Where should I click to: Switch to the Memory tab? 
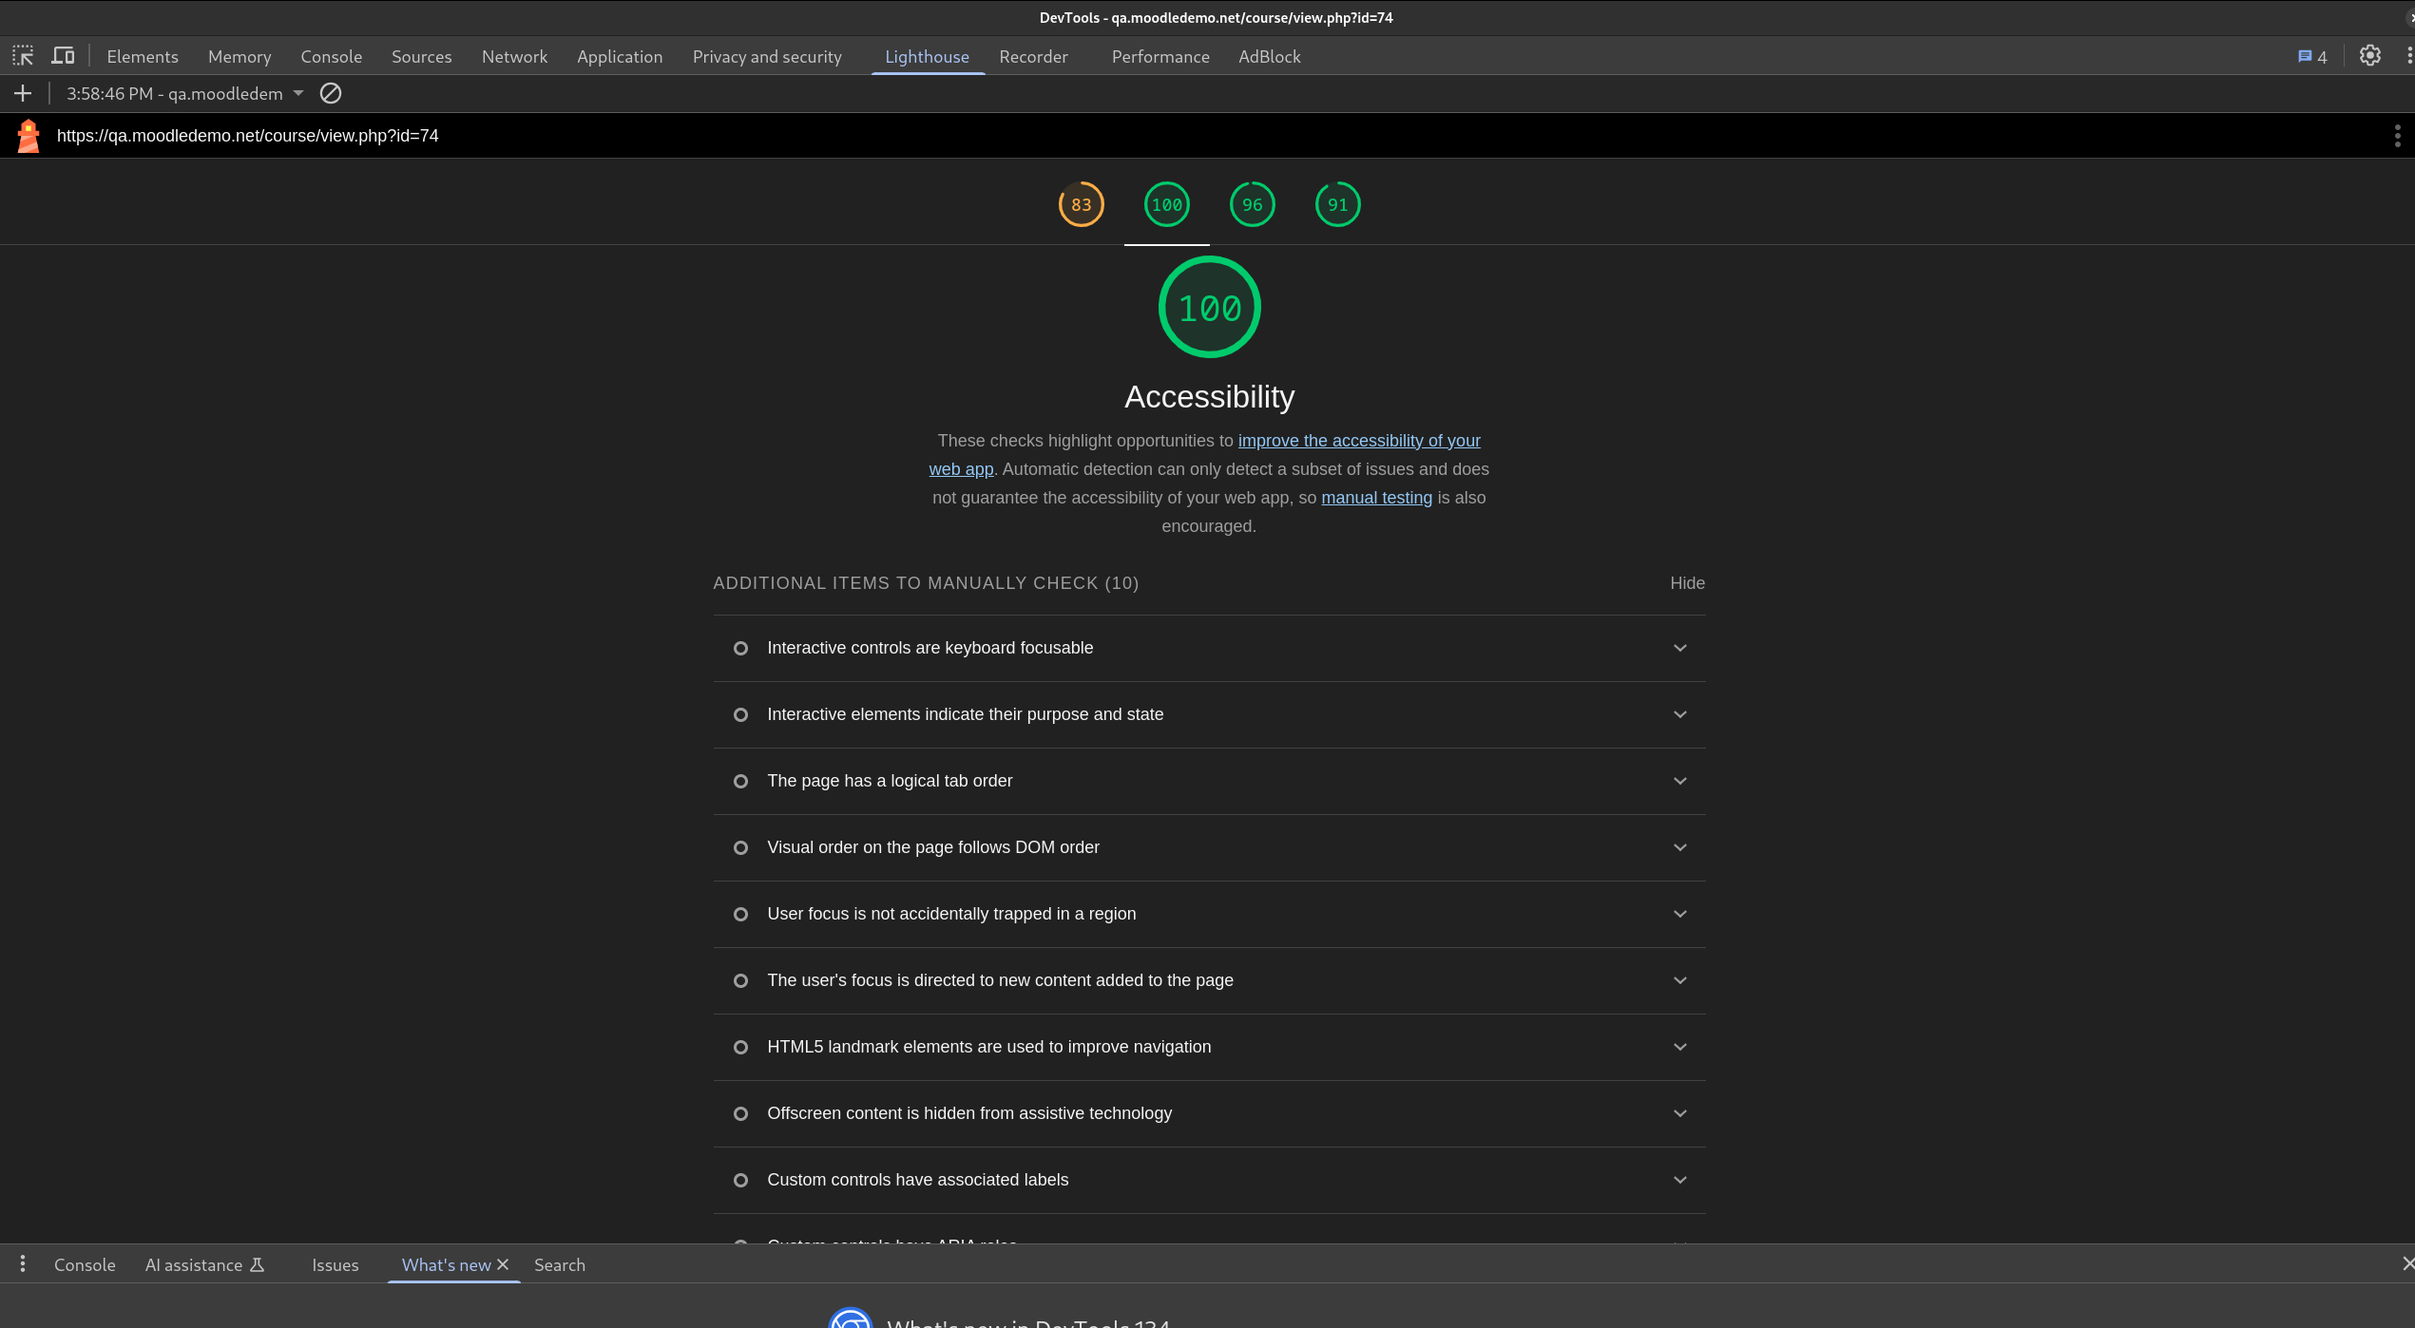pyautogui.click(x=240, y=56)
